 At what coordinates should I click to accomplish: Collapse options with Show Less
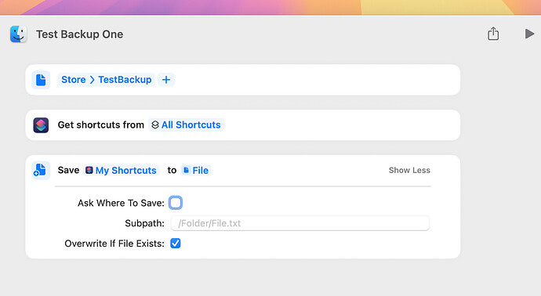[x=409, y=170]
